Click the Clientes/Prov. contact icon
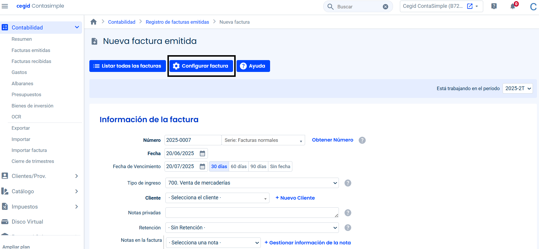 (5, 176)
